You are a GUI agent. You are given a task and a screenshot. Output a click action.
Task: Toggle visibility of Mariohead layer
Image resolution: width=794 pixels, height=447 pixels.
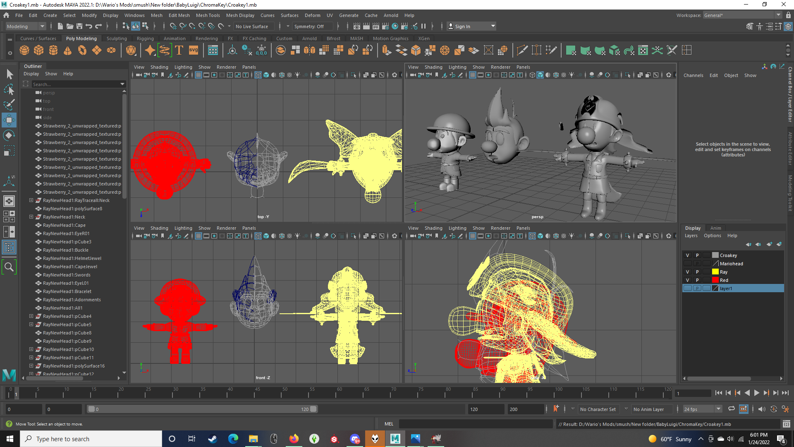[x=687, y=264]
